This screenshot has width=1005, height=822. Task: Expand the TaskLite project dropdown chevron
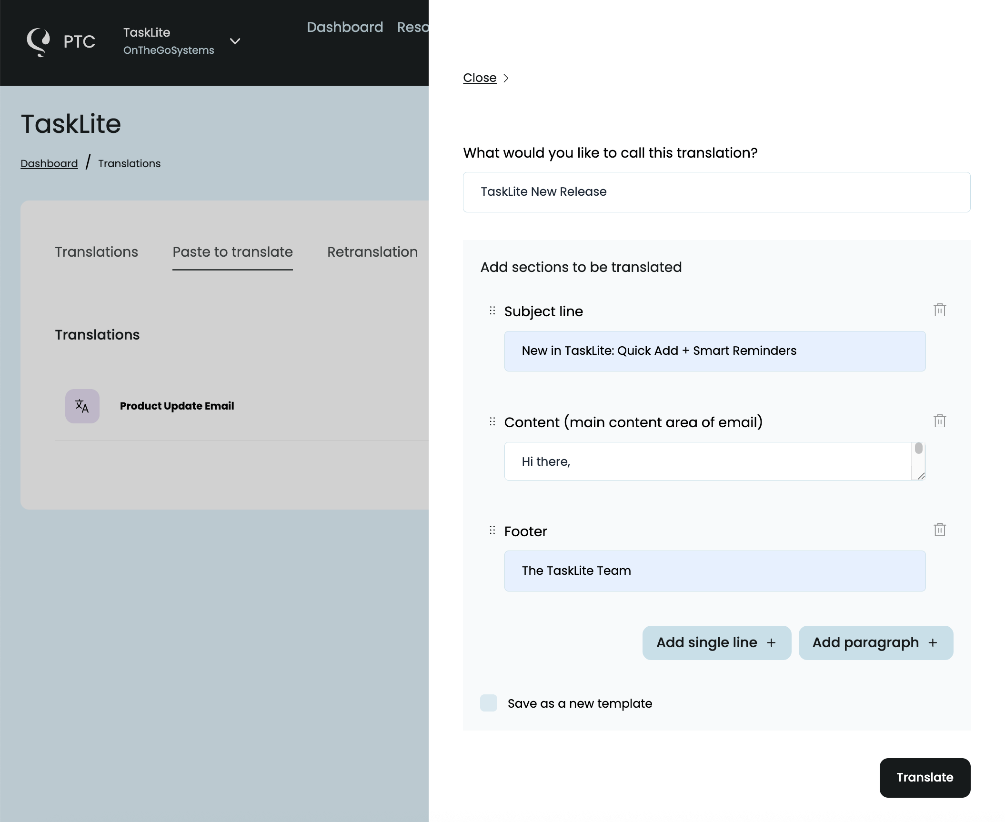point(235,41)
